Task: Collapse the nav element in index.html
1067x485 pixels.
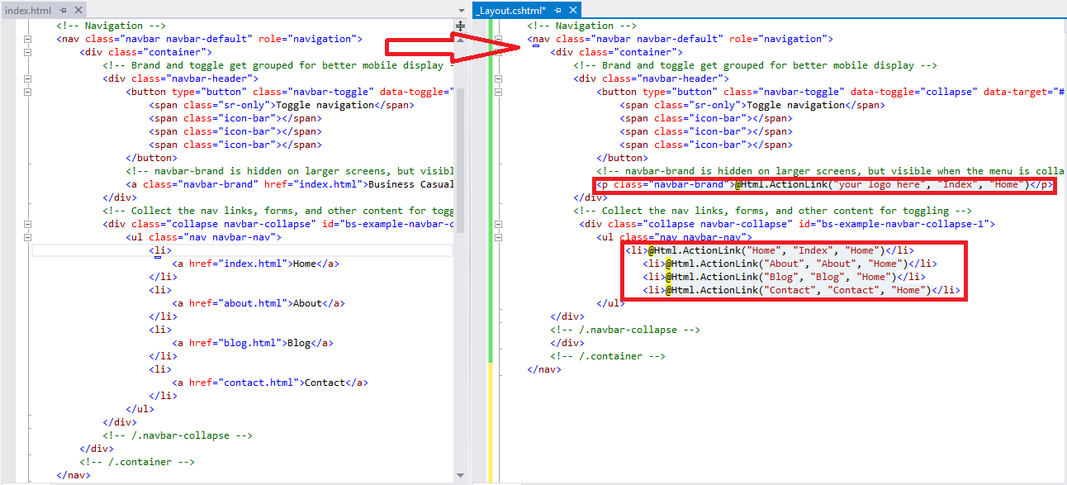Action: tap(27, 39)
